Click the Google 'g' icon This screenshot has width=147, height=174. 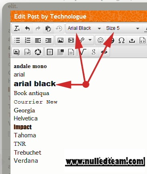coord(94,52)
